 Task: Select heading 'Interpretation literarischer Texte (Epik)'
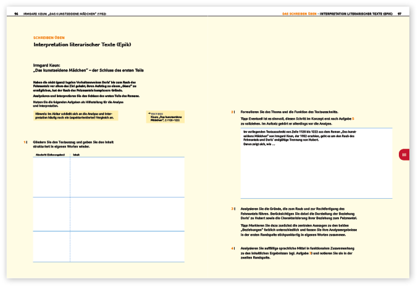pyautogui.click(x=82, y=44)
